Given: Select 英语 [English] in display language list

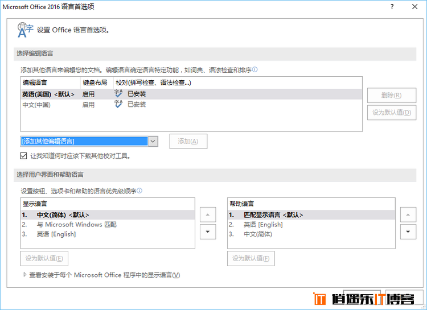Looking at the screenshot, I should point(108,234).
